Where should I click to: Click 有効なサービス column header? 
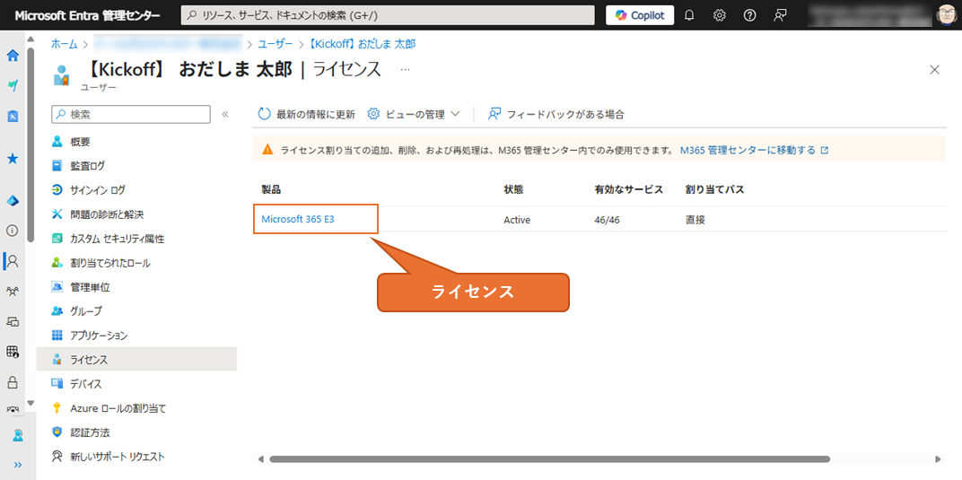628,189
